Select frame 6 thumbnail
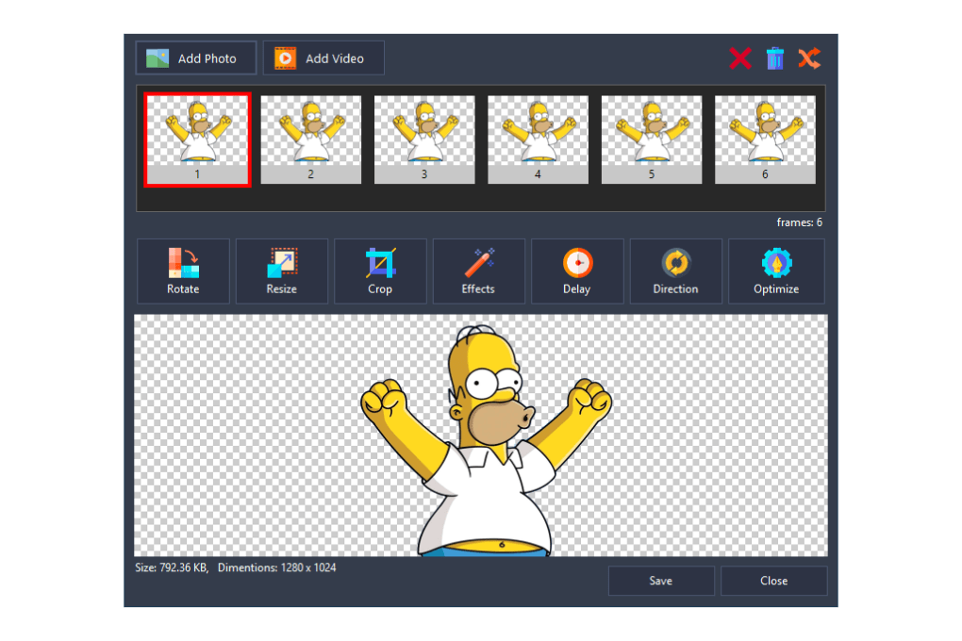 765,139
